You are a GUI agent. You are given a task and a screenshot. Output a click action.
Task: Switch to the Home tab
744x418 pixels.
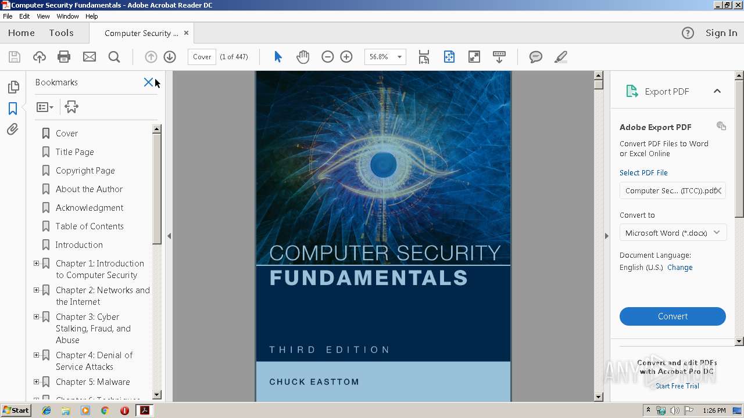click(x=22, y=33)
